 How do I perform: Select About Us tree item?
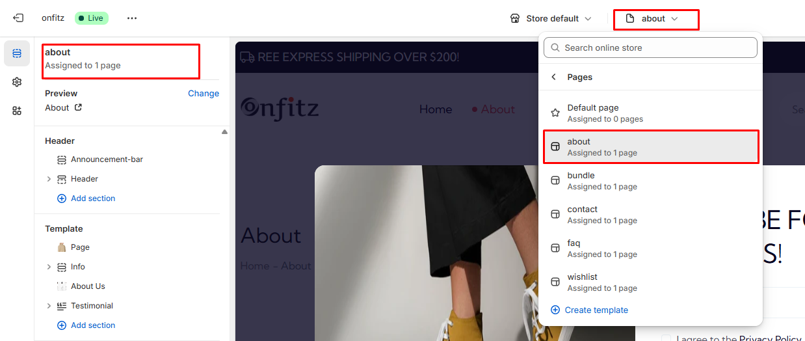click(x=88, y=286)
